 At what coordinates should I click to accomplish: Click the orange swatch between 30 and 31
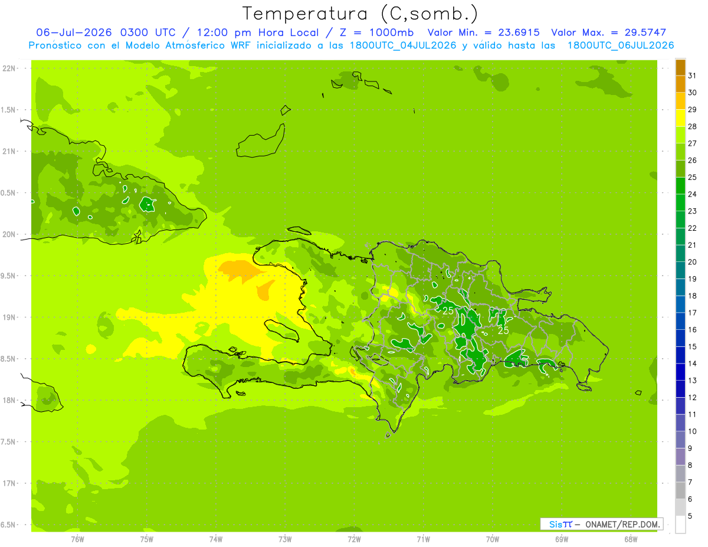680,84
